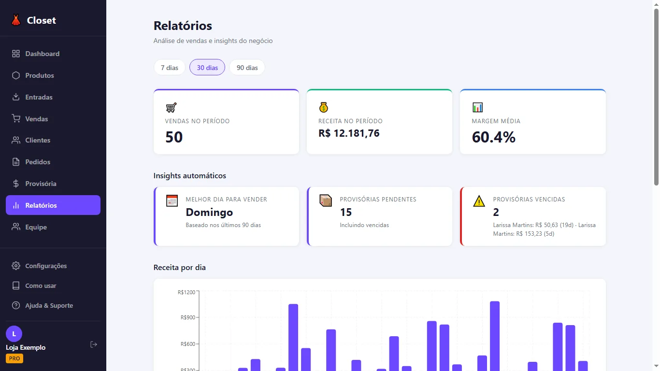Navigate to Vendas in the sidebar

pos(53,119)
